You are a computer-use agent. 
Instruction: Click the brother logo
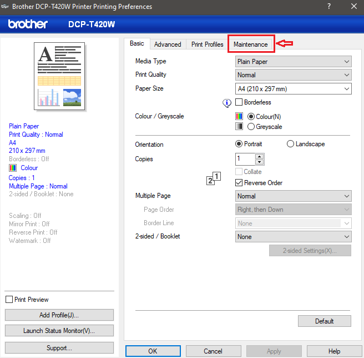tap(28, 24)
